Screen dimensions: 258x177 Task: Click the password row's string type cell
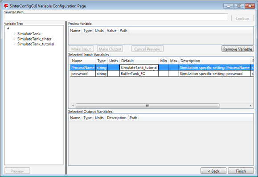coord(102,73)
